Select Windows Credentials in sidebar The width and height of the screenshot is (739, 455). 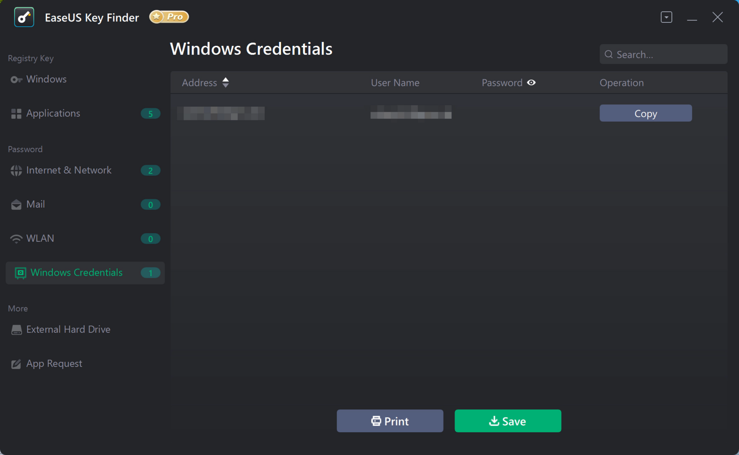[85, 273]
